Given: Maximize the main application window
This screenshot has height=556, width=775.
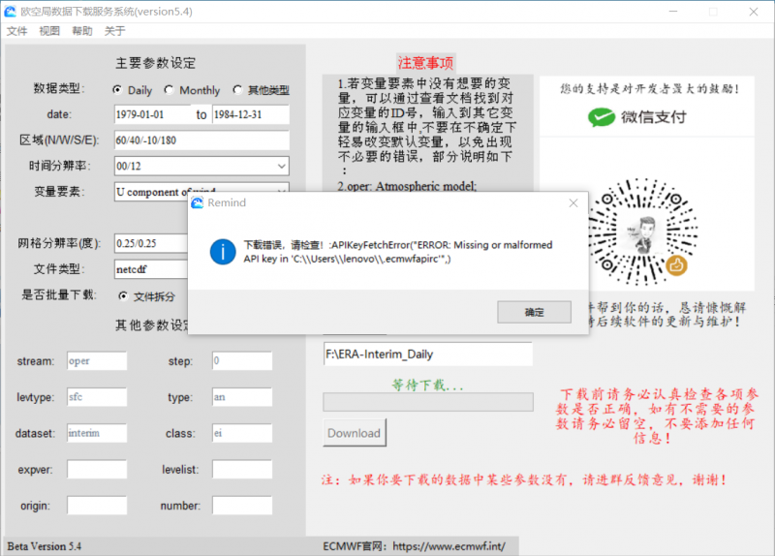Looking at the screenshot, I should (713, 12).
